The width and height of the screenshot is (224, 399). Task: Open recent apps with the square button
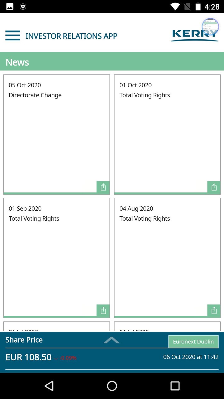coord(175,386)
